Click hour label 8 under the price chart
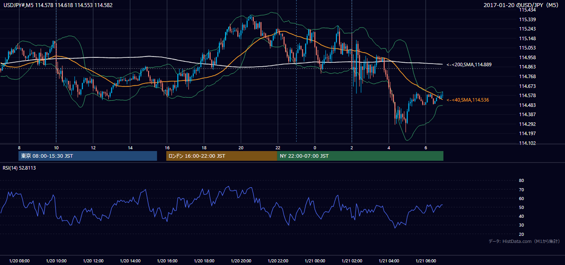This screenshot has width=565, height=265. click(x=19, y=148)
